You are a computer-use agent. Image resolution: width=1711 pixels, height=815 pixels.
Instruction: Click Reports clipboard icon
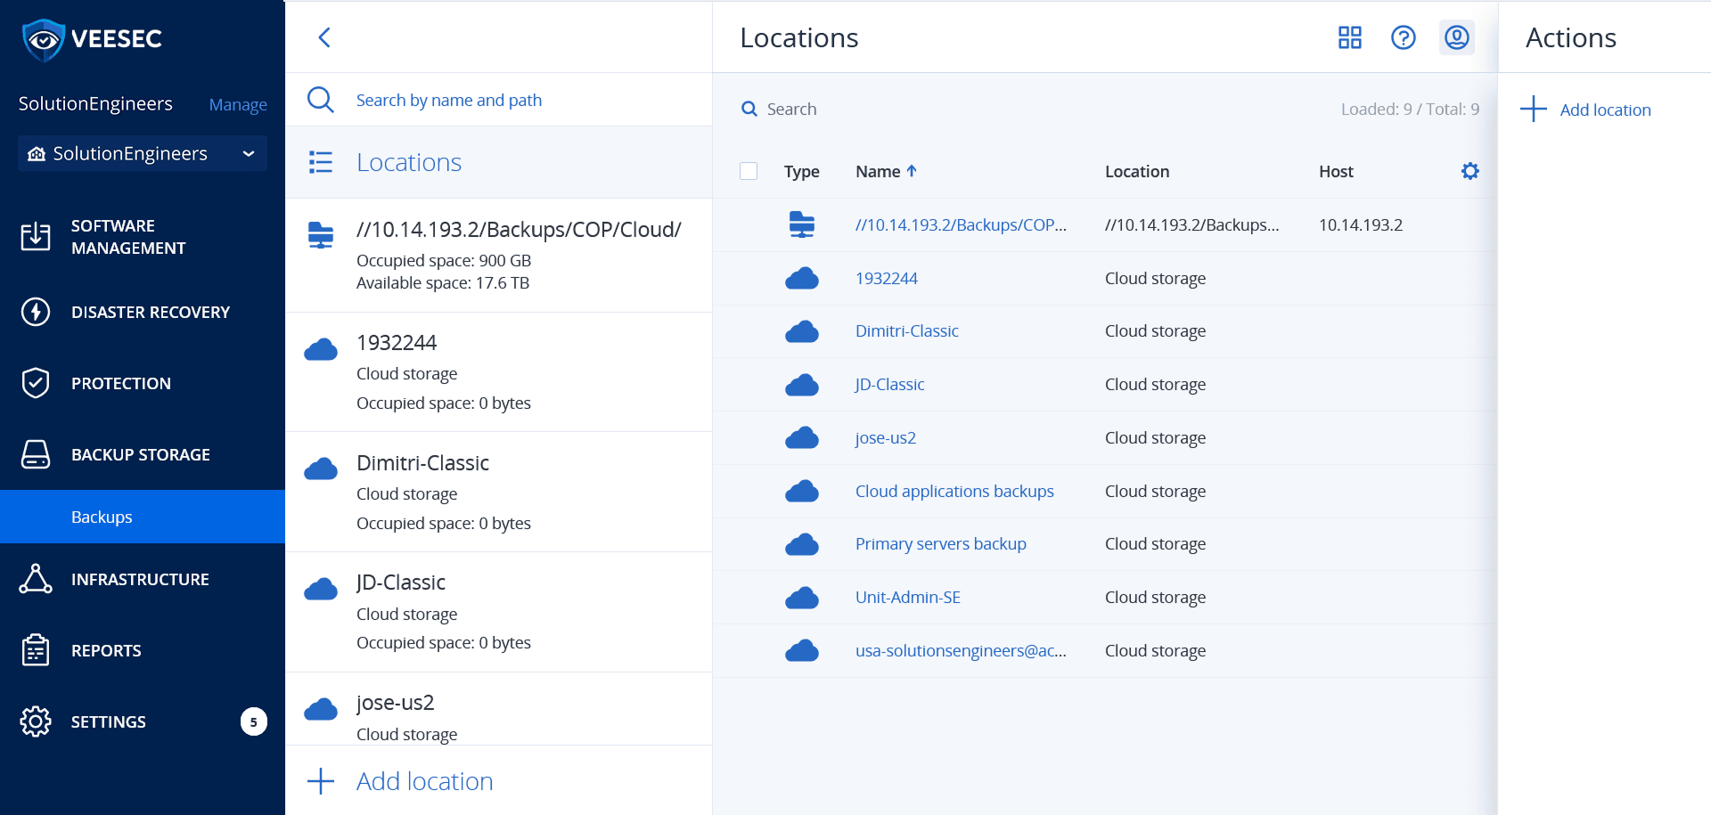(x=36, y=650)
